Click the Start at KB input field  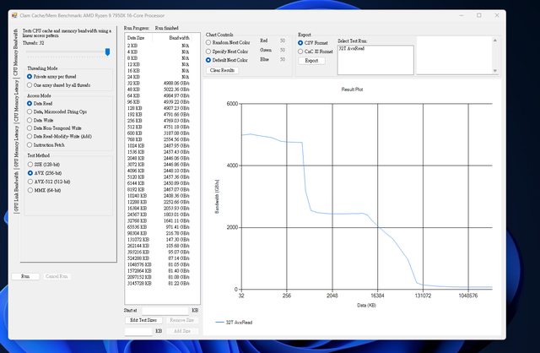pyautogui.click(x=167, y=310)
